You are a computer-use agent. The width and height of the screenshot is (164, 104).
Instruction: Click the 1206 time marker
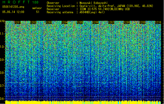point(96,22)
